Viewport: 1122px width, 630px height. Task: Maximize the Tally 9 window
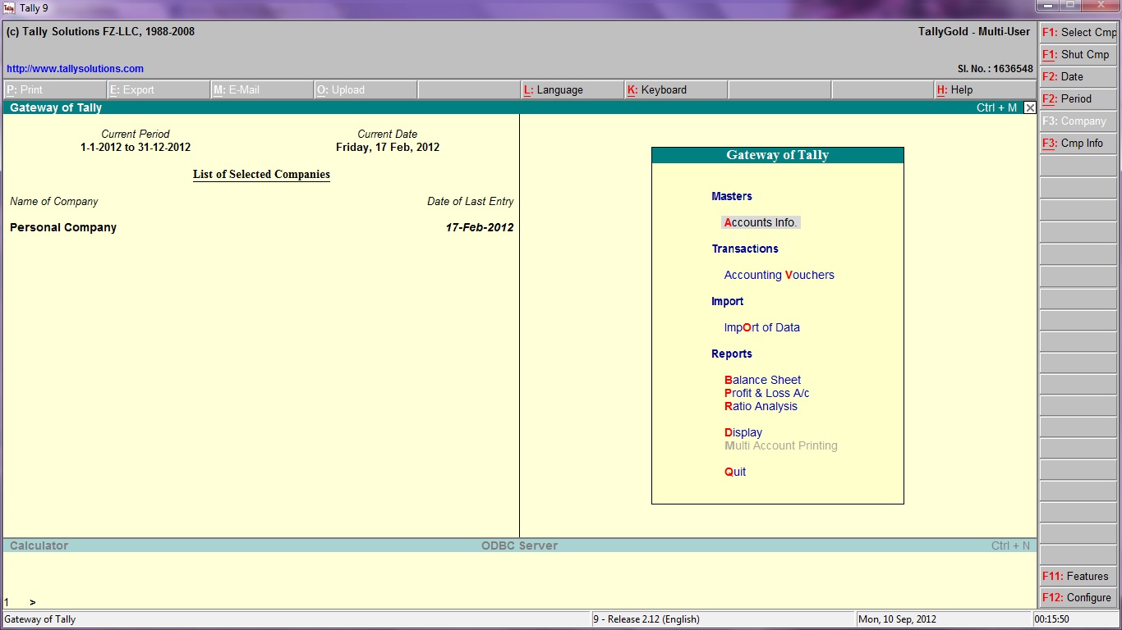click(1069, 6)
